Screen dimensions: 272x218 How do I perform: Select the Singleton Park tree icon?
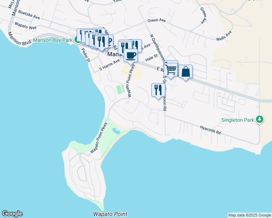click(x=260, y=120)
